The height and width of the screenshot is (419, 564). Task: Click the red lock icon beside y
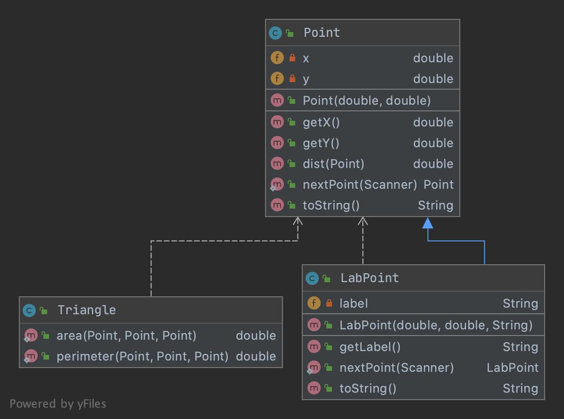point(292,79)
